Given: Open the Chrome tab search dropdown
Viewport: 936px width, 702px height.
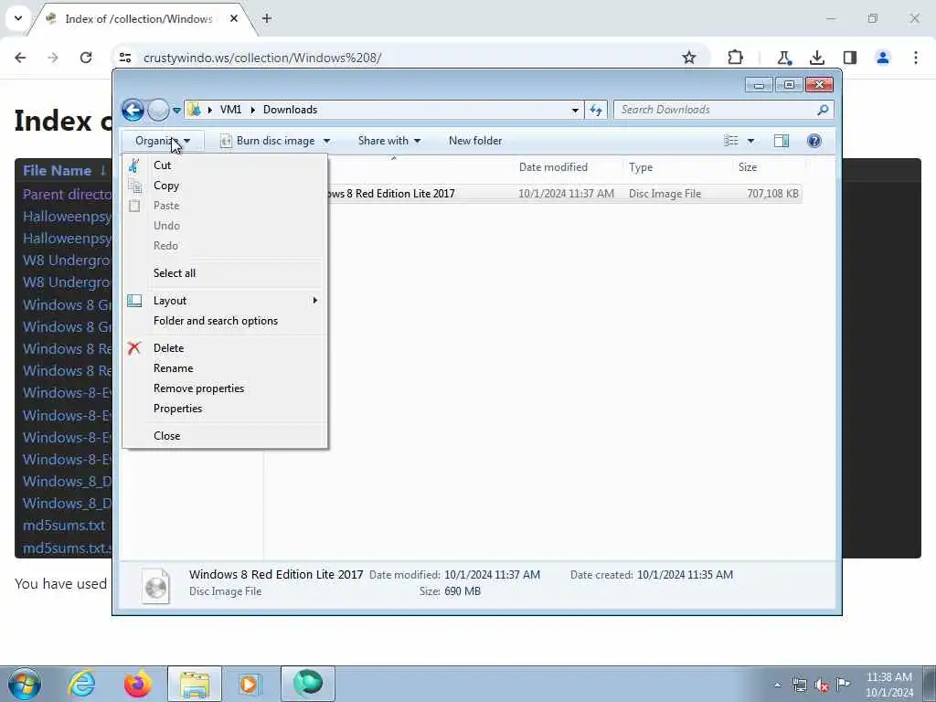Looking at the screenshot, I should pos(18,18).
